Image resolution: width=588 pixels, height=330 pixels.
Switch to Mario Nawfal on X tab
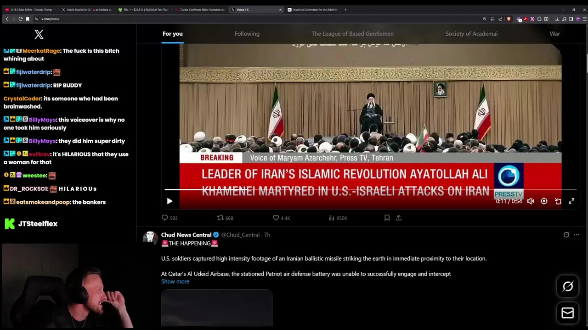[87, 10]
